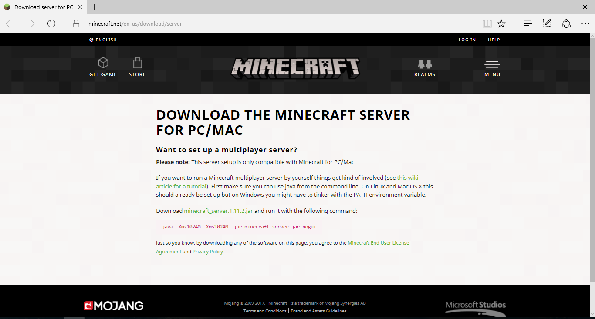Click scrollbar up arrow
595x319 pixels.
[592, 36]
